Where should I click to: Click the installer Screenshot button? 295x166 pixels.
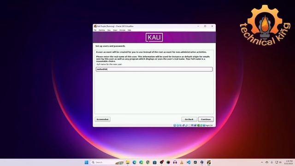[102, 119]
